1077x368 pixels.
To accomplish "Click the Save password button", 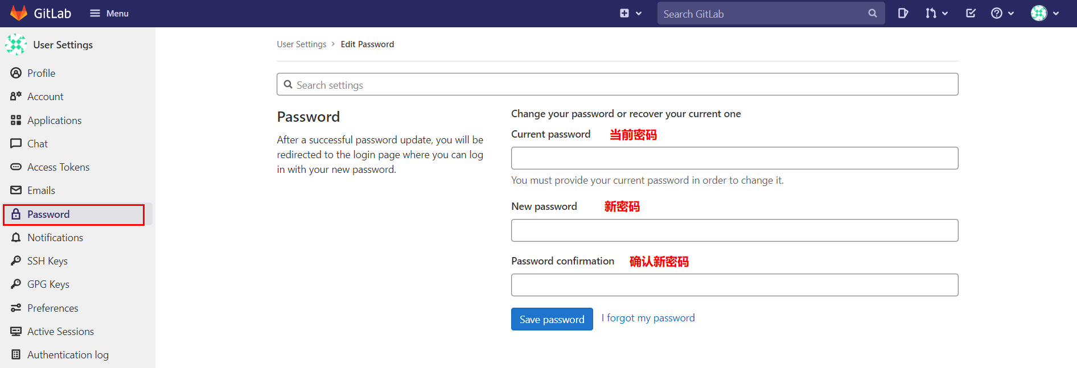I will click(x=552, y=319).
